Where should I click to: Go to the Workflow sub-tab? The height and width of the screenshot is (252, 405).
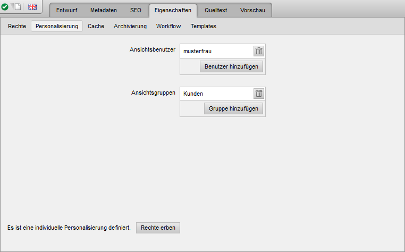coord(168,26)
